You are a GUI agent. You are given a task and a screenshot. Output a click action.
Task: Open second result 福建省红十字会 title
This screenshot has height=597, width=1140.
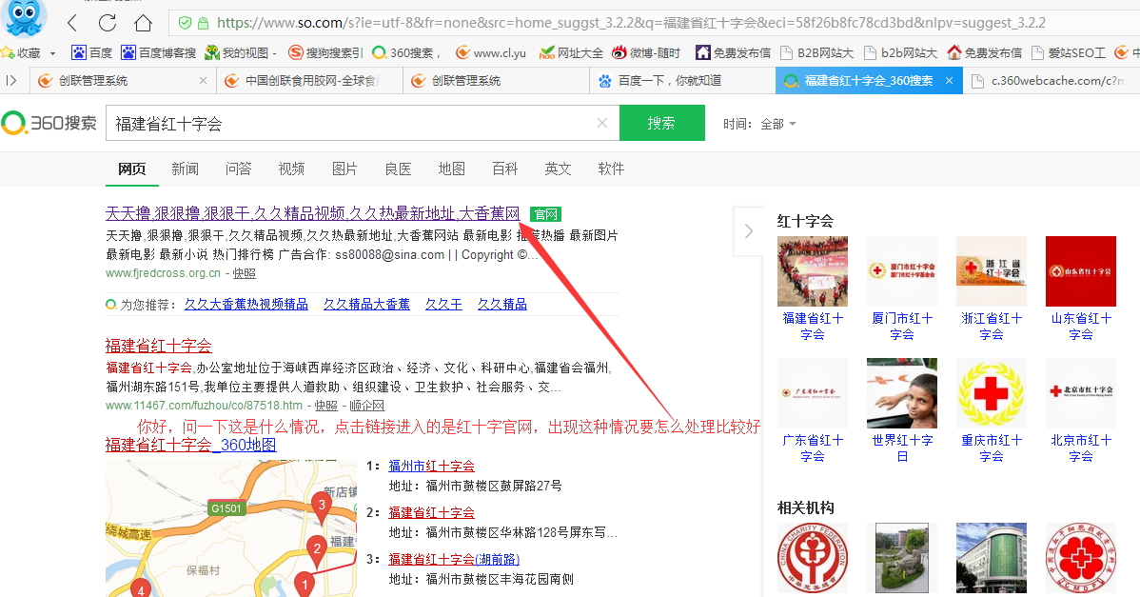[159, 346]
